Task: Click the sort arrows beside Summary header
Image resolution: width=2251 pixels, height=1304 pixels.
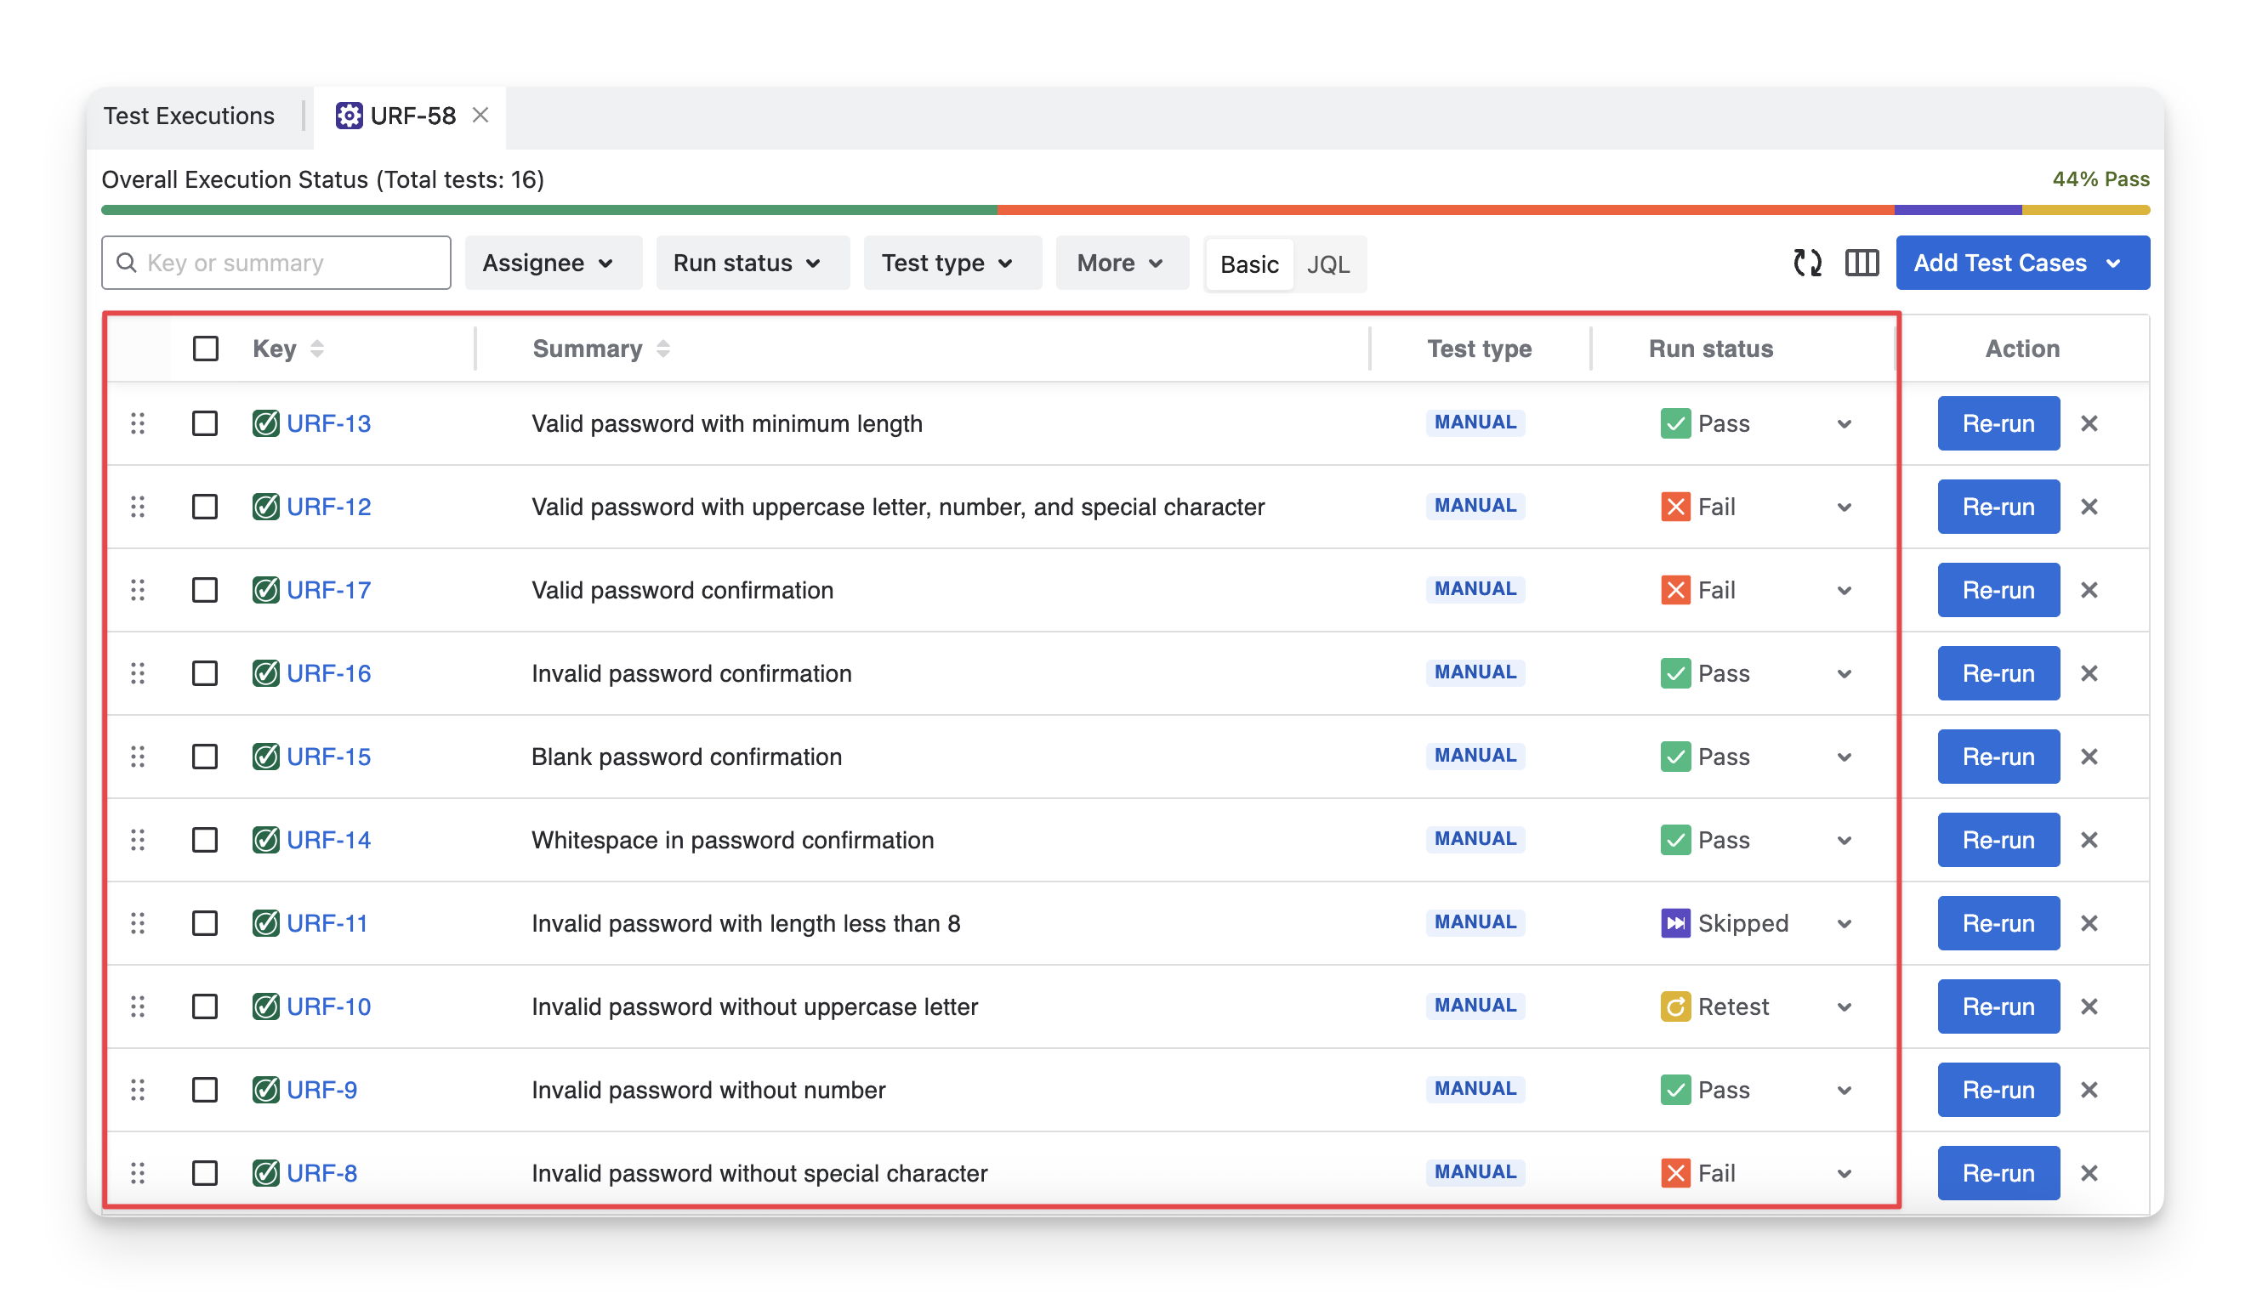Action: (662, 349)
